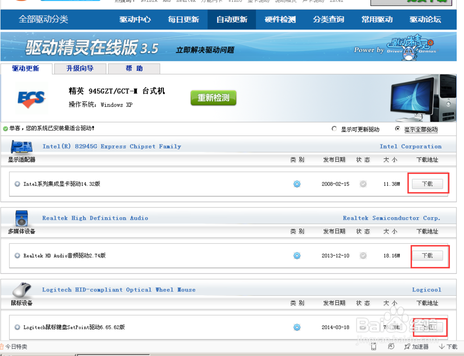Open the 下载 manager in status bar
The image size is (464, 356).
pyautogui.click(x=448, y=347)
